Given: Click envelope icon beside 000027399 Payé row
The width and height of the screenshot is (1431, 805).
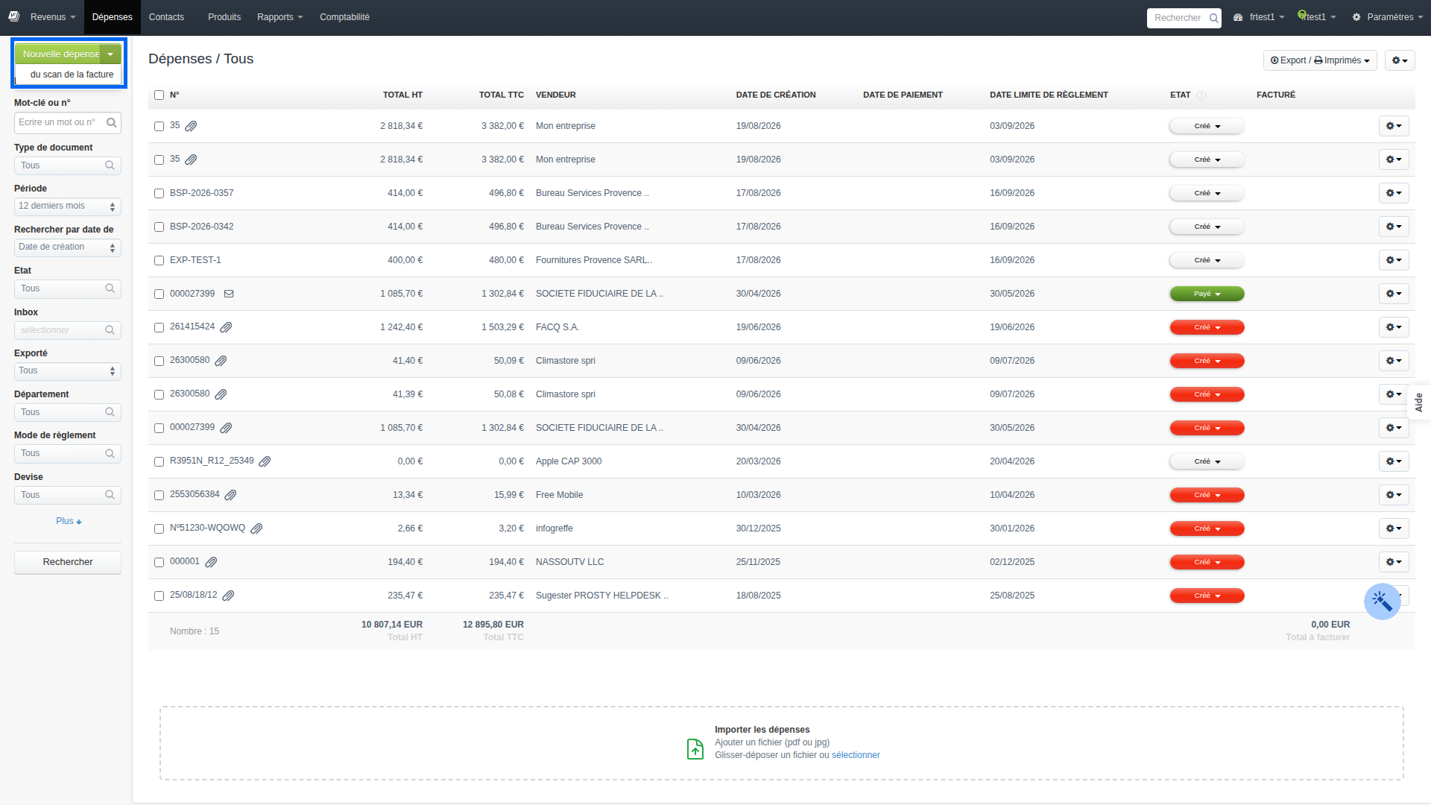Looking at the screenshot, I should [229, 294].
